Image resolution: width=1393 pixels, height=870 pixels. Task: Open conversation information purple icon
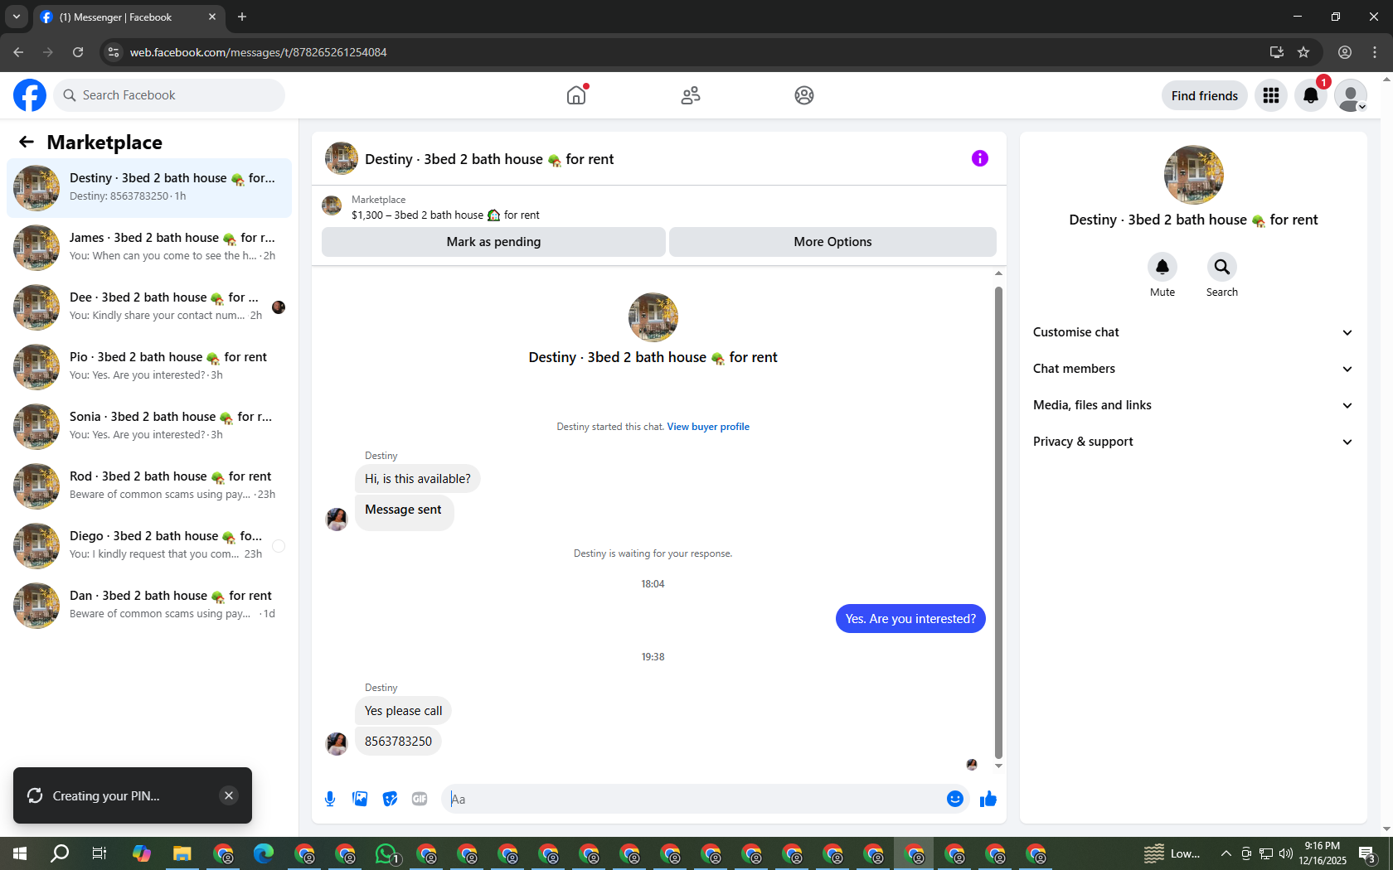(x=980, y=158)
